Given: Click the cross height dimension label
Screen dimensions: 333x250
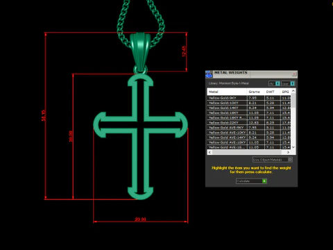Looking at the screenshot, I should (x=71, y=136).
